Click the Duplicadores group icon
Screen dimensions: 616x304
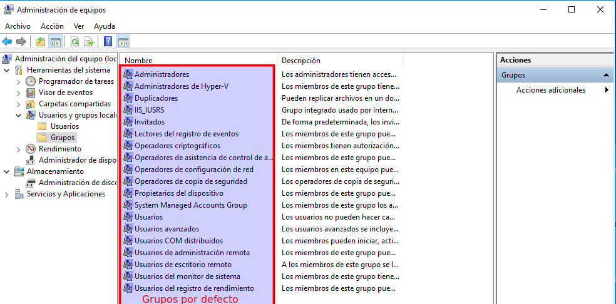[x=128, y=98]
